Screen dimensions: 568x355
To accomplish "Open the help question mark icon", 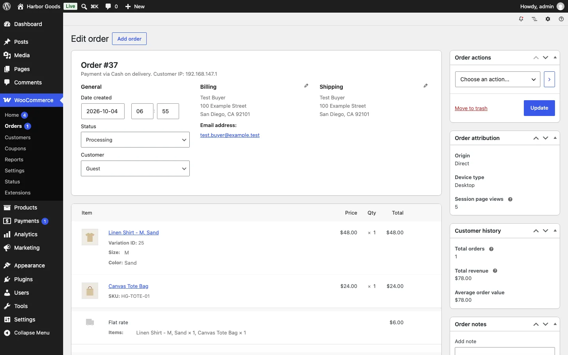I will tap(561, 19).
